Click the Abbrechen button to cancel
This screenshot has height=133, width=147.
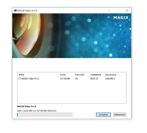click(x=120, y=114)
